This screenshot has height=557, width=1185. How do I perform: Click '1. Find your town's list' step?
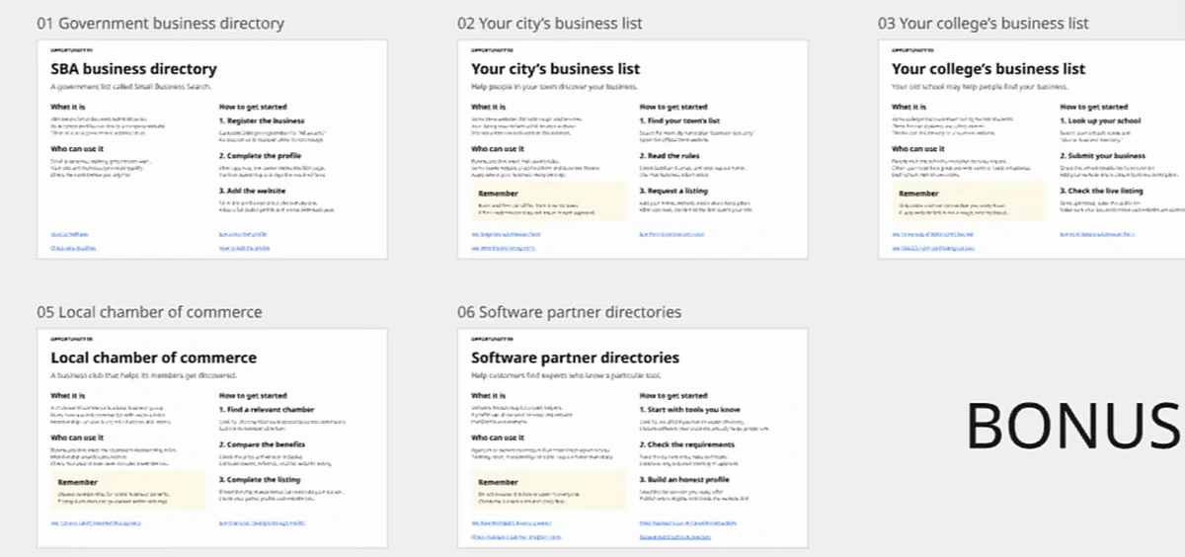tap(678, 120)
